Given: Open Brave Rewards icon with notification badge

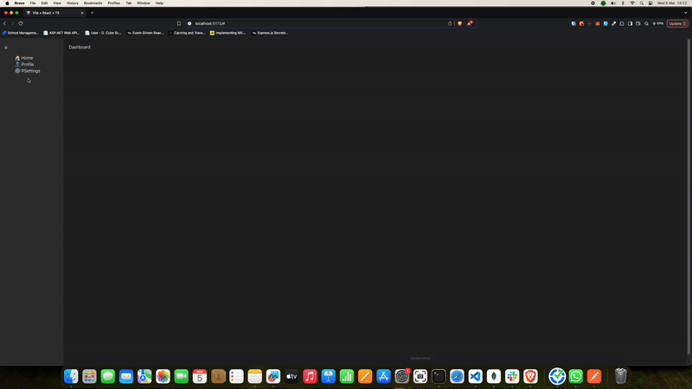Looking at the screenshot, I should tap(470, 23).
